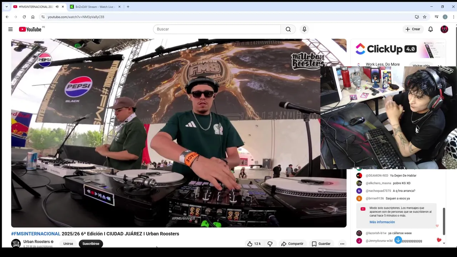
Task: Click the address bar URL
Action: (x=76, y=17)
